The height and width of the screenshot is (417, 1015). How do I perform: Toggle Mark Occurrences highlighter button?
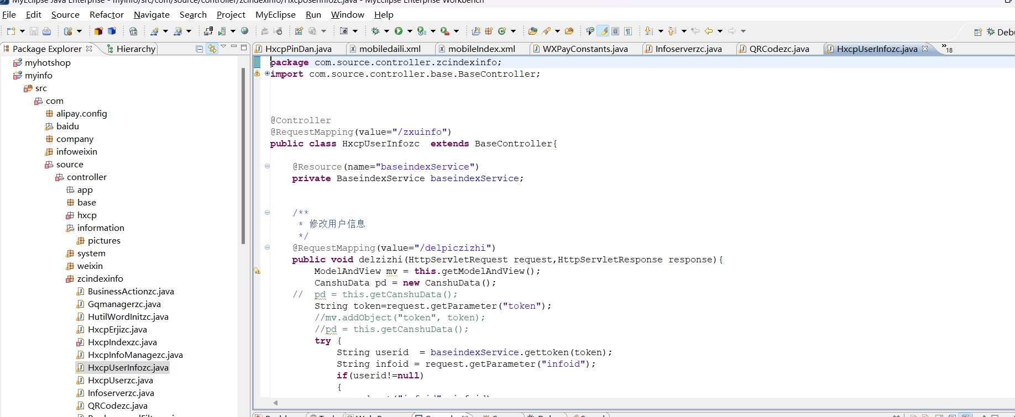tap(603, 31)
